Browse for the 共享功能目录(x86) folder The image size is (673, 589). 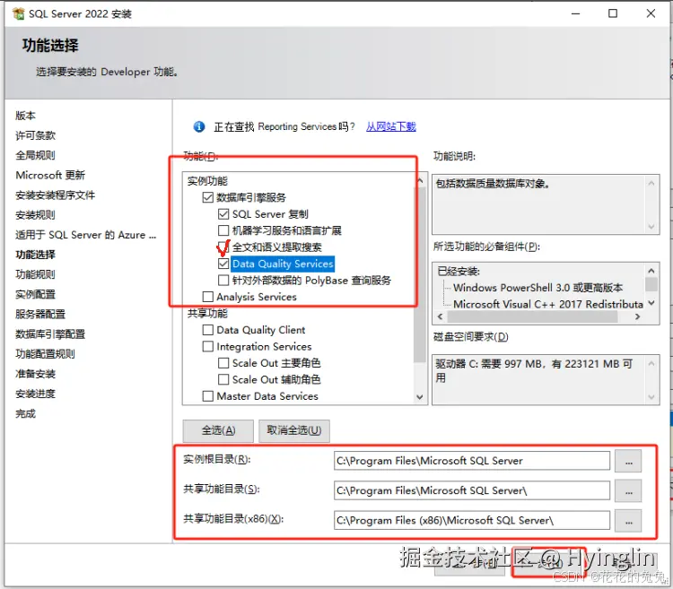pos(628,521)
